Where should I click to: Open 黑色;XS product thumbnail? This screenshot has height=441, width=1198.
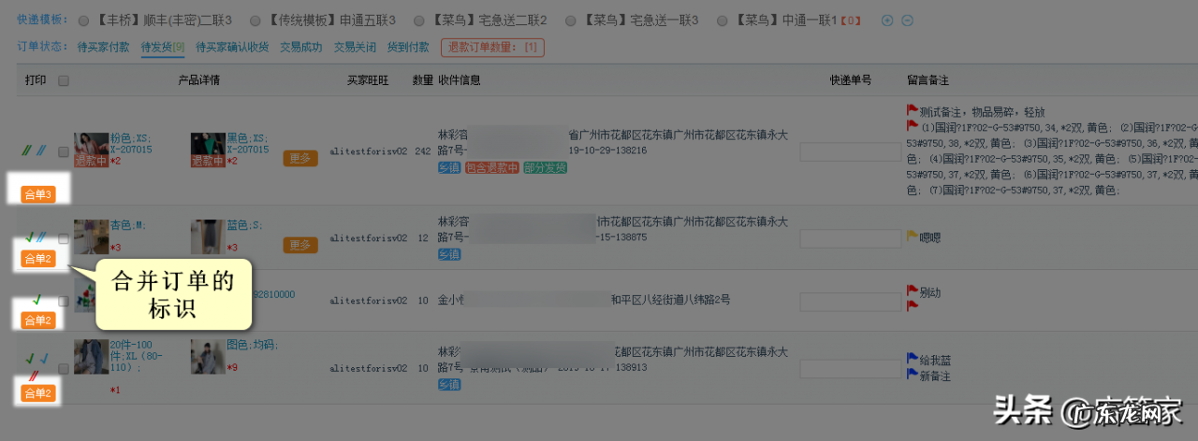(x=208, y=149)
